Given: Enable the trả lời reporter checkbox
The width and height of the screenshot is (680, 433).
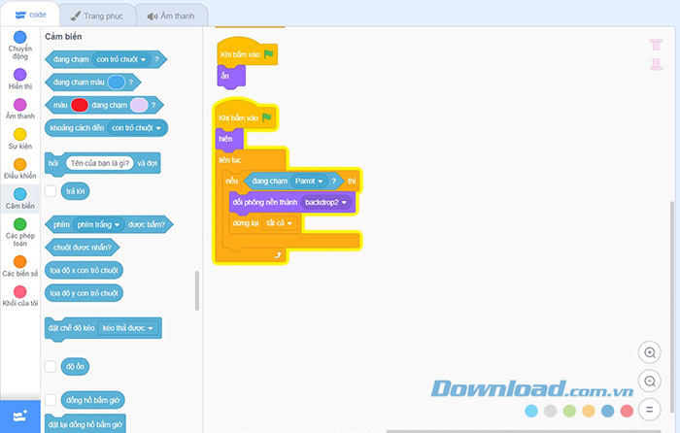Looking at the screenshot, I should click(51, 192).
